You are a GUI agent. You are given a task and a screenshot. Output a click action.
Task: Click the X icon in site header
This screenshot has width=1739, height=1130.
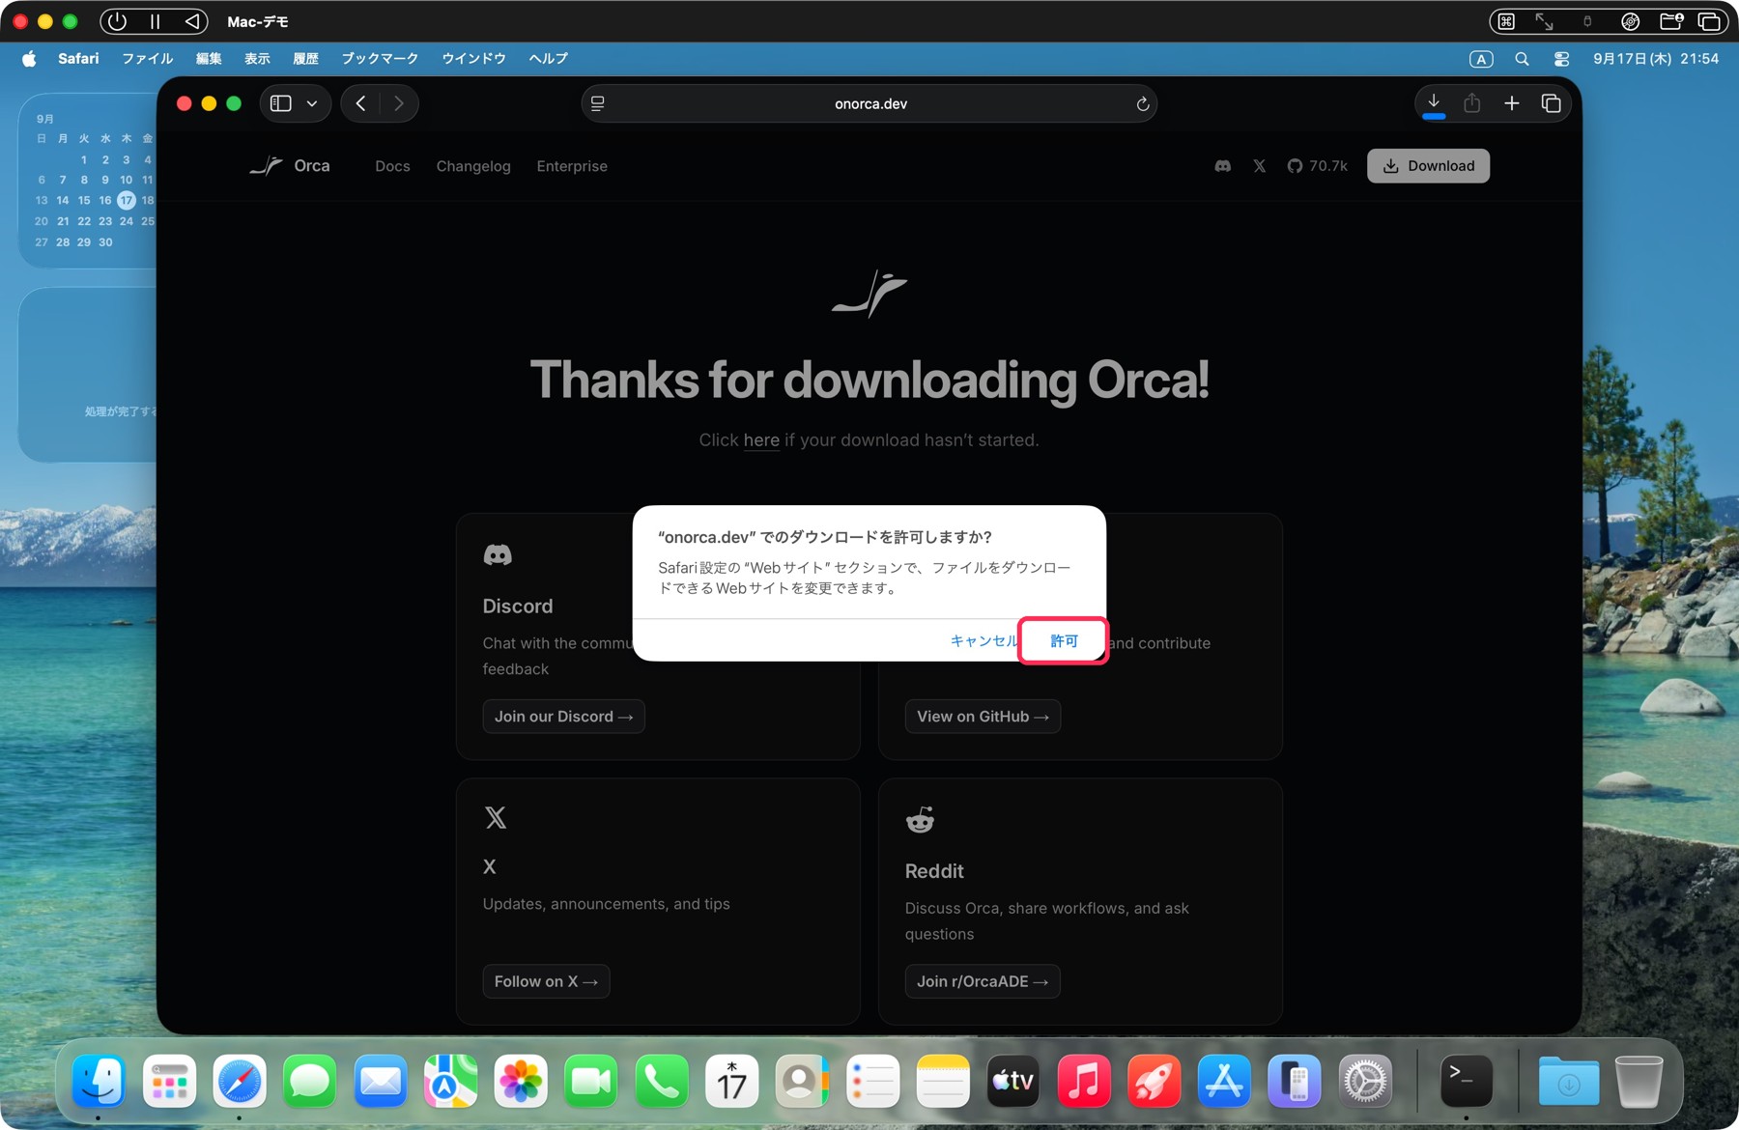1260,166
